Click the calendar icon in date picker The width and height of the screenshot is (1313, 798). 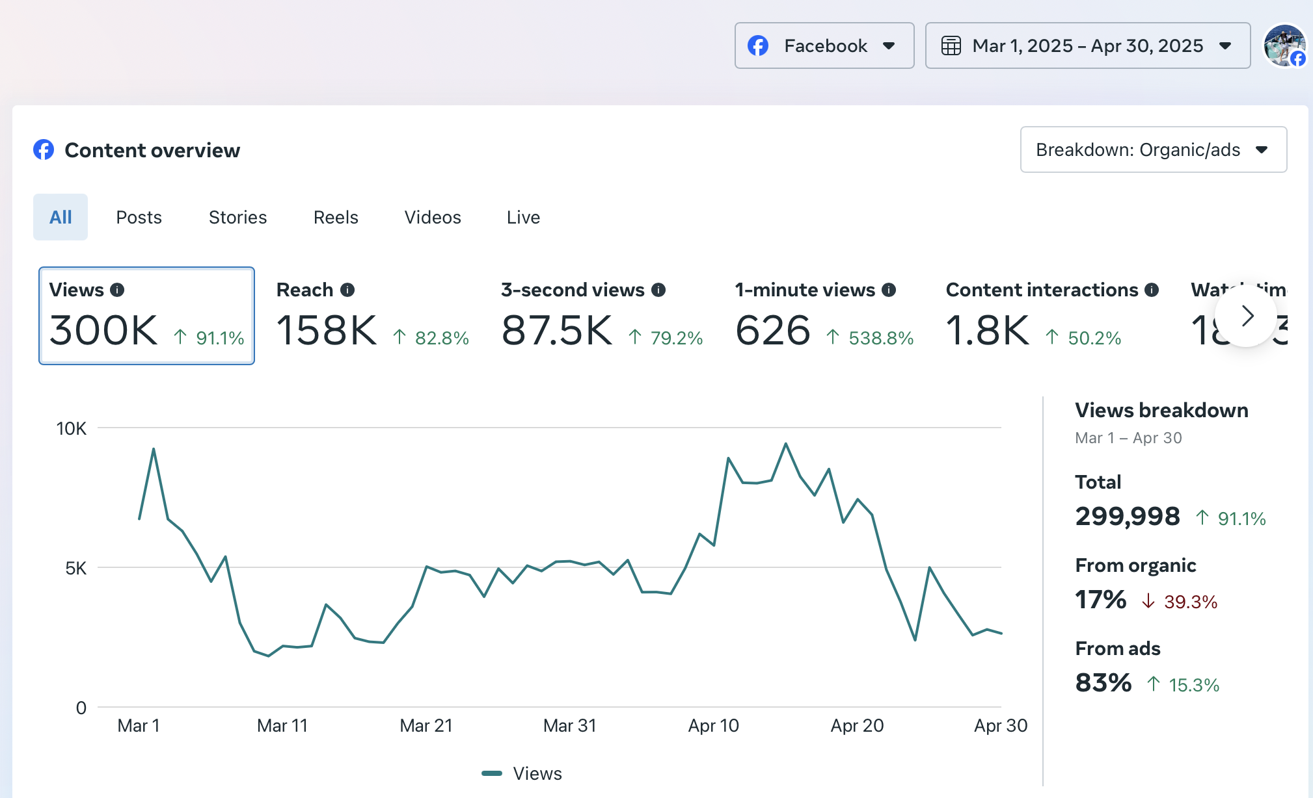click(x=951, y=46)
